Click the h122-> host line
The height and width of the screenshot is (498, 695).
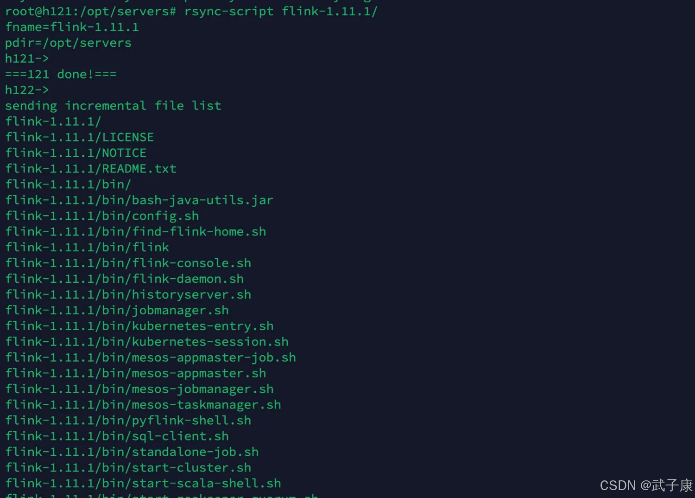[x=27, y=90]
